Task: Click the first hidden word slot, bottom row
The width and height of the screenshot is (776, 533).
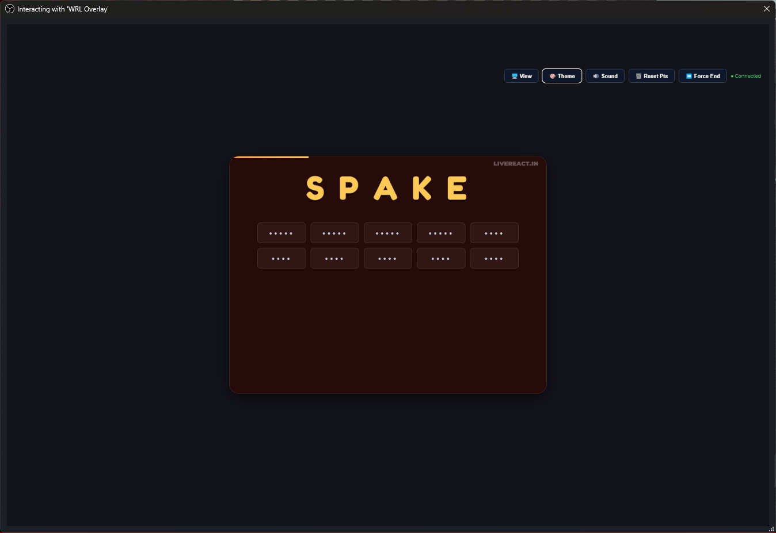Action: point(281,258)
